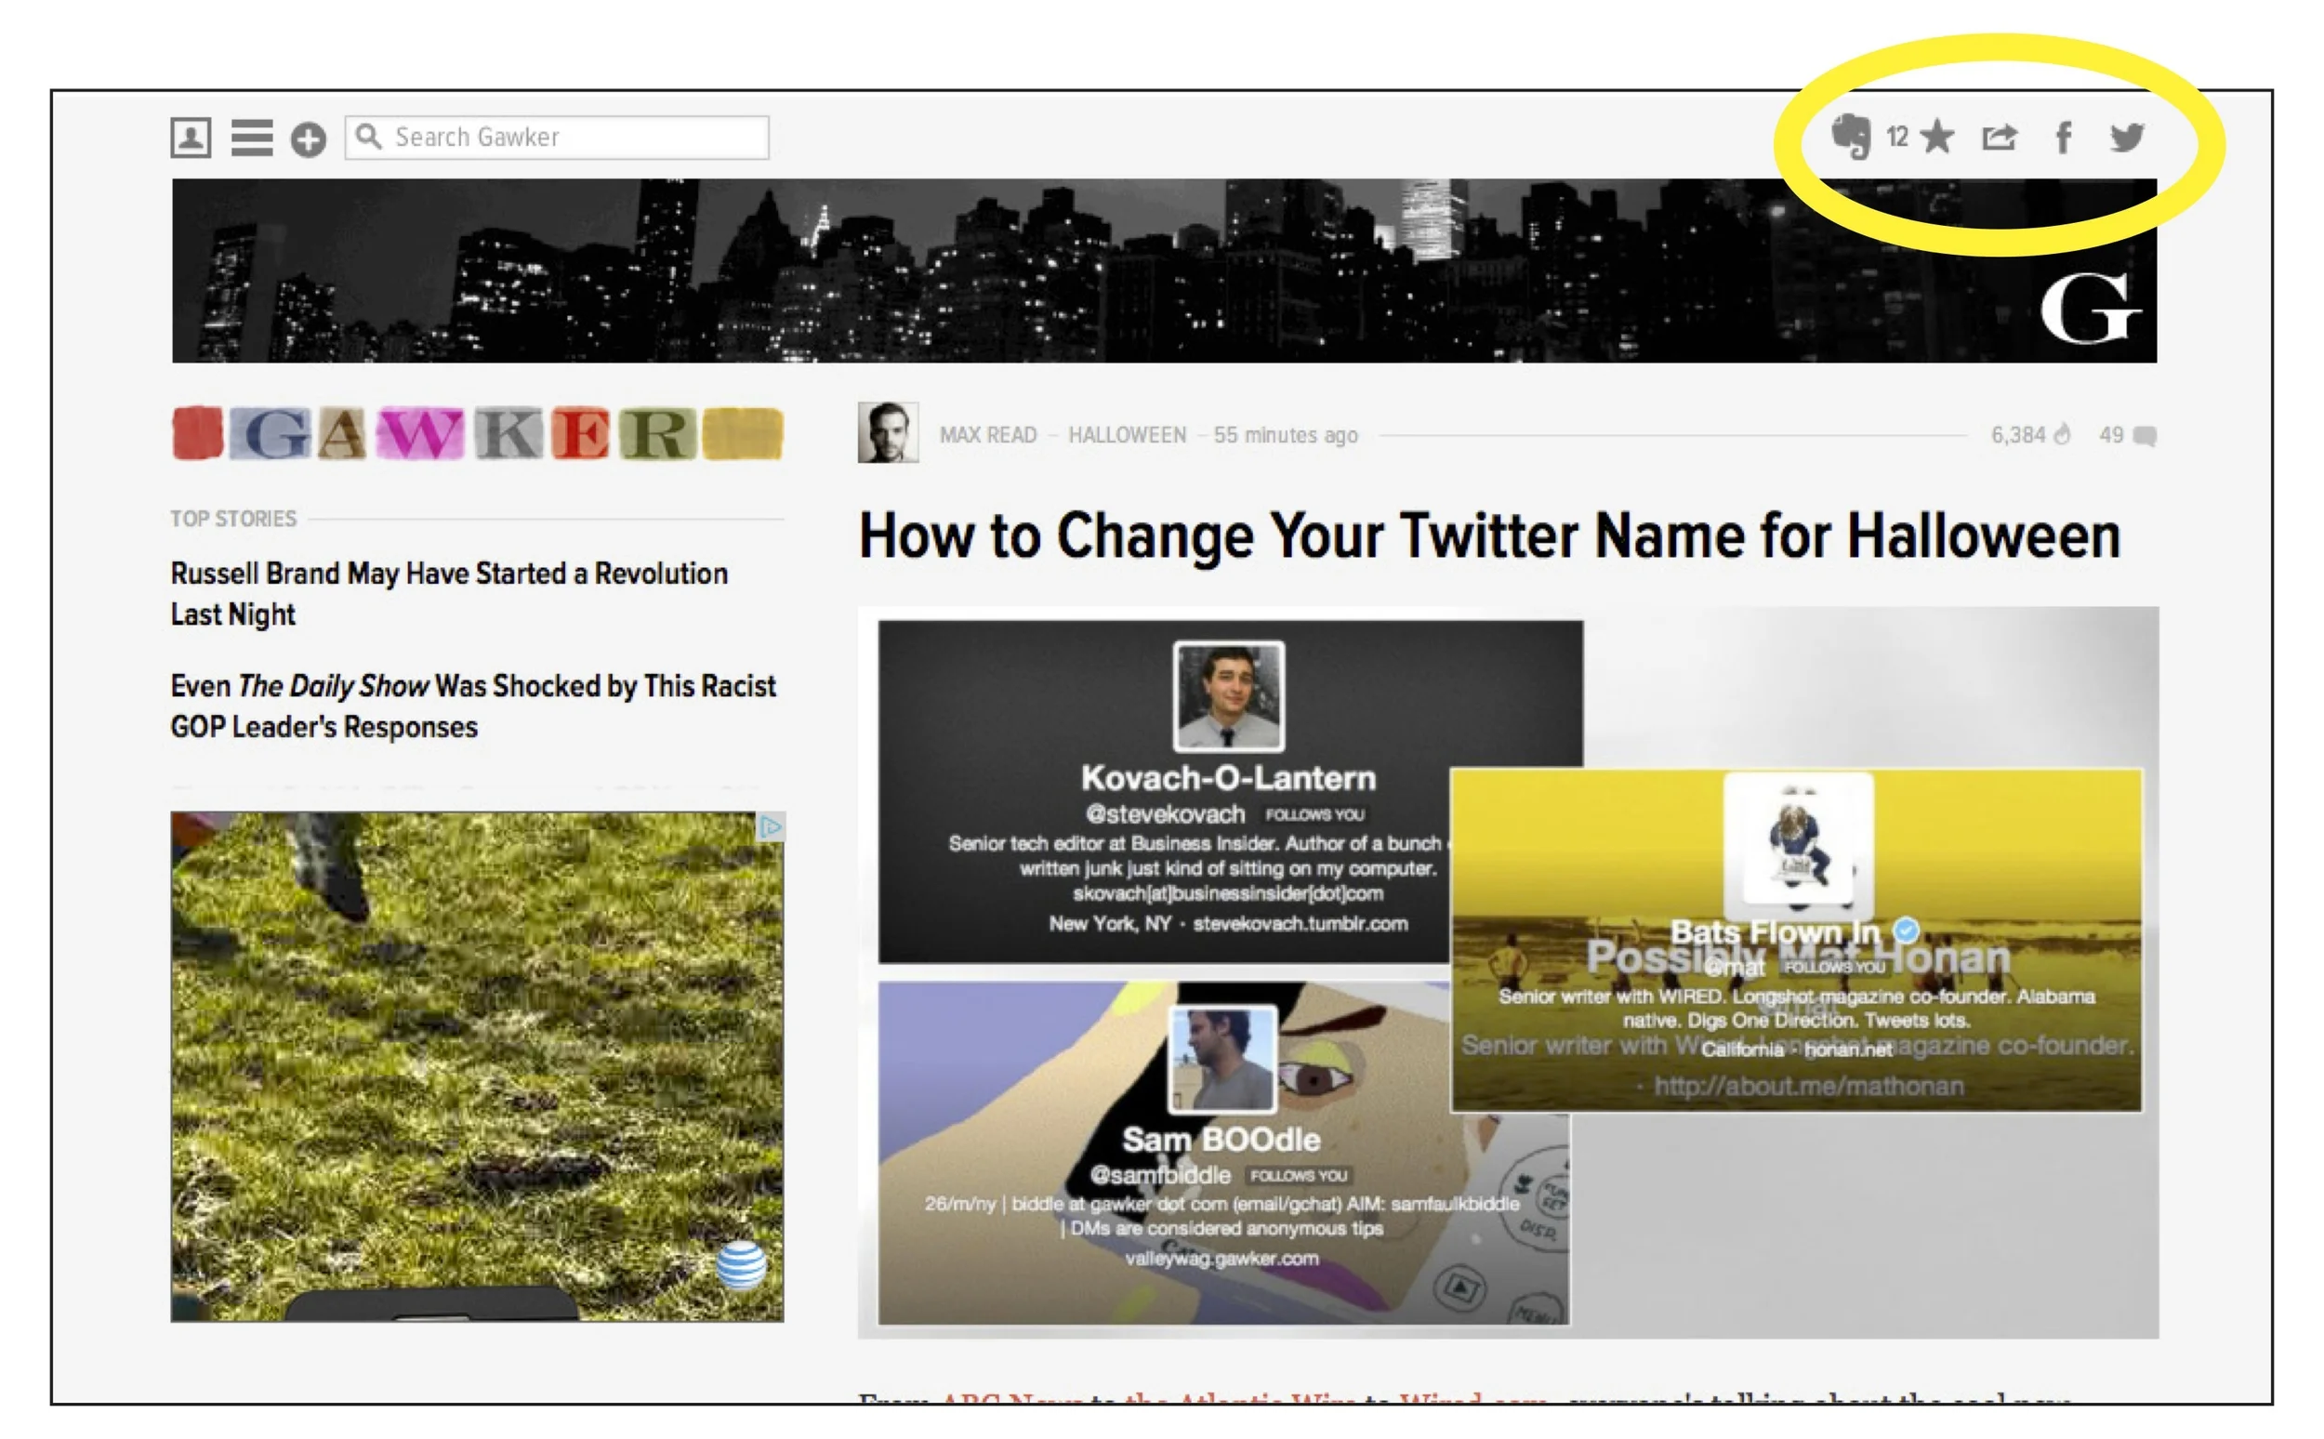This screenshot has width=2324, height=1439.
Task: Click the 55 minutes ago timestamp
Action: point(1285,435)
